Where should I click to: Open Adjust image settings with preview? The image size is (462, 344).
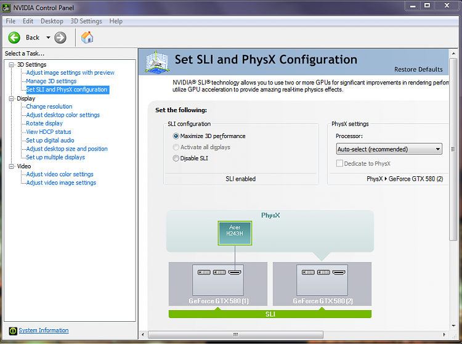pos(70,73)
